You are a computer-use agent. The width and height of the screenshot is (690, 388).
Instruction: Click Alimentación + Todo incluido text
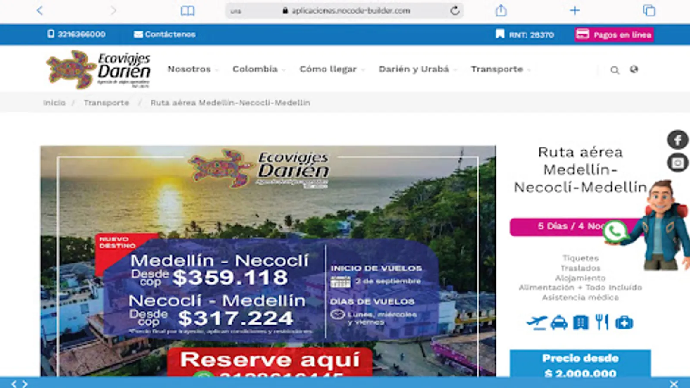(x=580, y=287)
